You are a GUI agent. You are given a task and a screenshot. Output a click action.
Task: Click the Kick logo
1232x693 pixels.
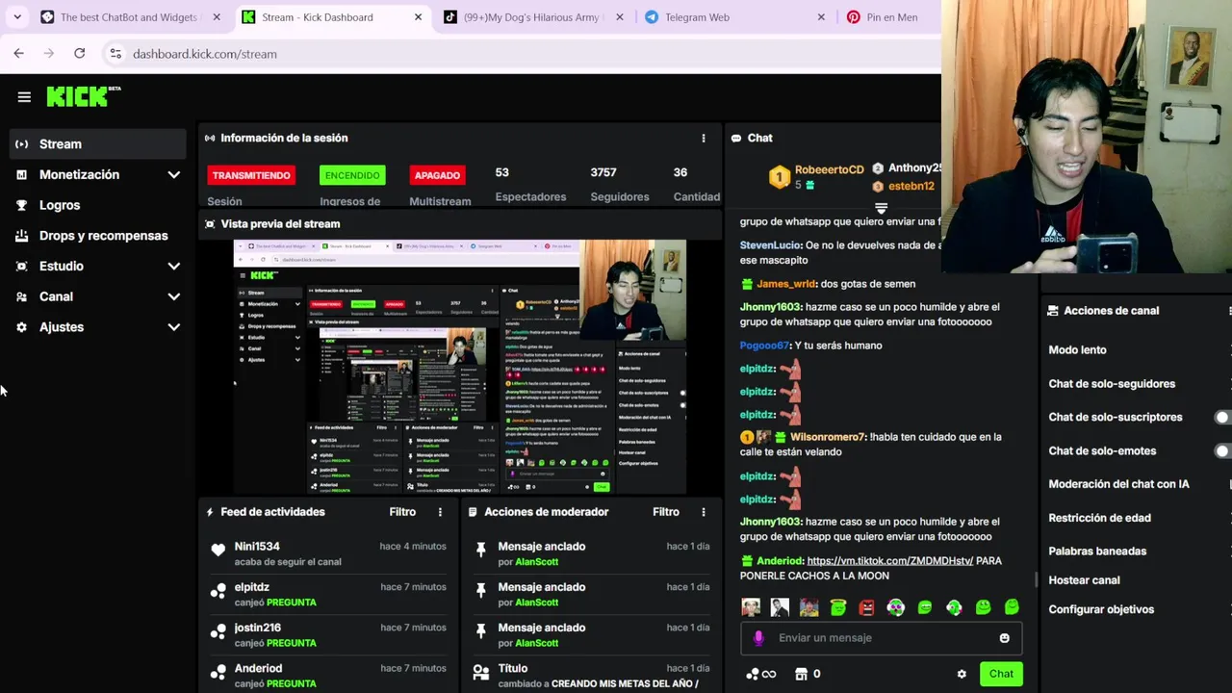click(83, 96)
